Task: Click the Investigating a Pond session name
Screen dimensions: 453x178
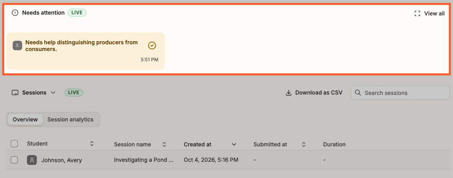Action: 144,160
